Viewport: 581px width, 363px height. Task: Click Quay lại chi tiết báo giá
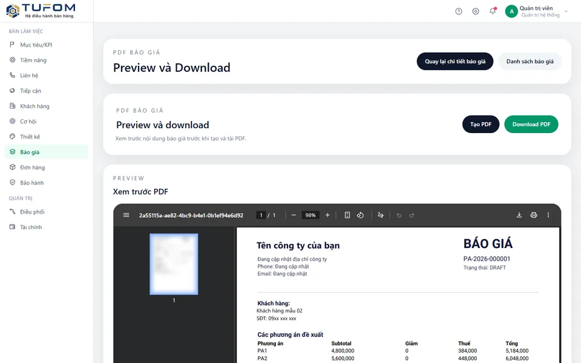(455, 62)
